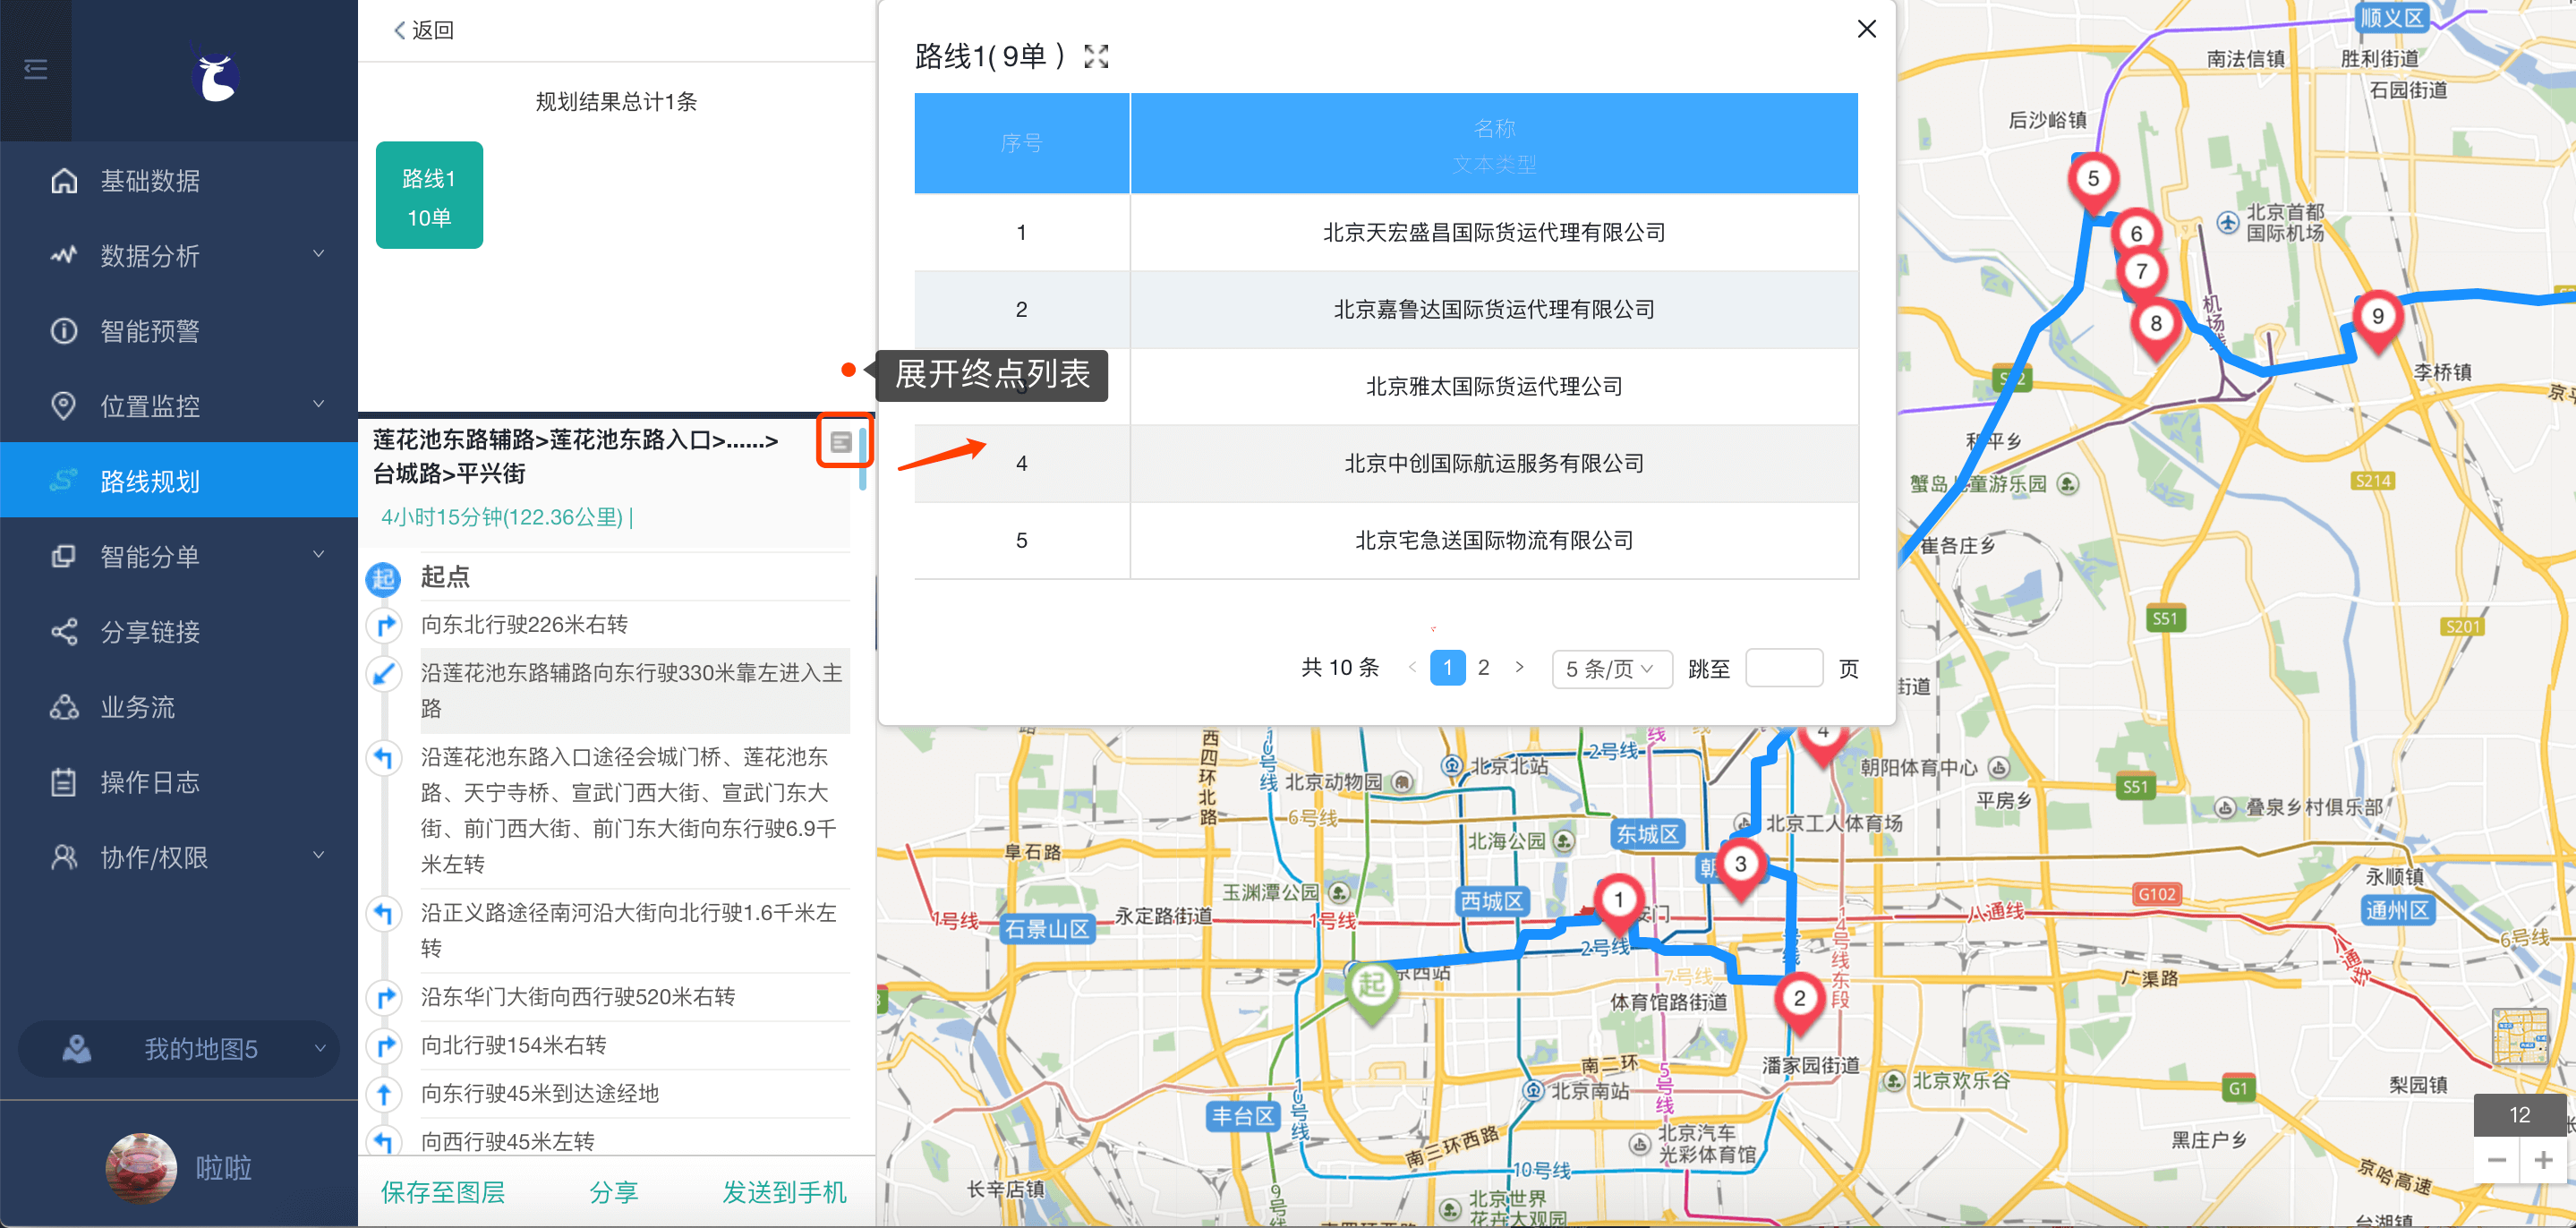Click map marker number 1
This screenshot has width=2576, height=1228.
pyautogui.click(x=1618, y=905)
